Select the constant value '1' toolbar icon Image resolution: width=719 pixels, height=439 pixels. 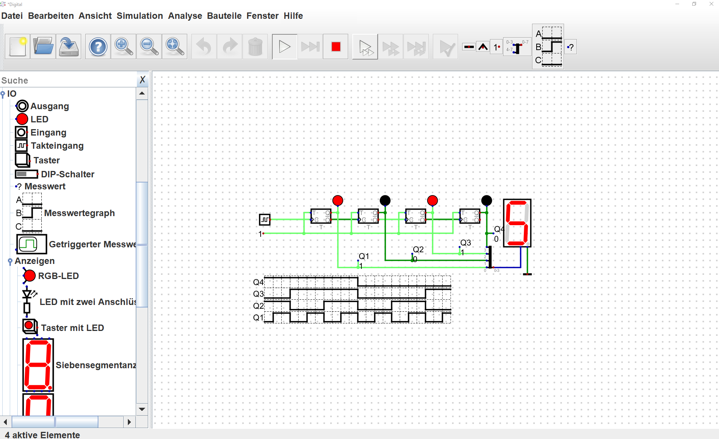pyautogui.click(x=497, y=47)
